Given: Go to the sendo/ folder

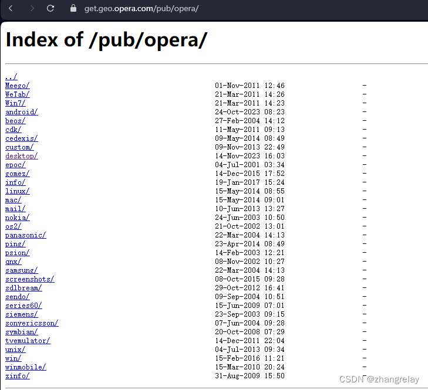Looking at the screenshot, I should (17, 297).
